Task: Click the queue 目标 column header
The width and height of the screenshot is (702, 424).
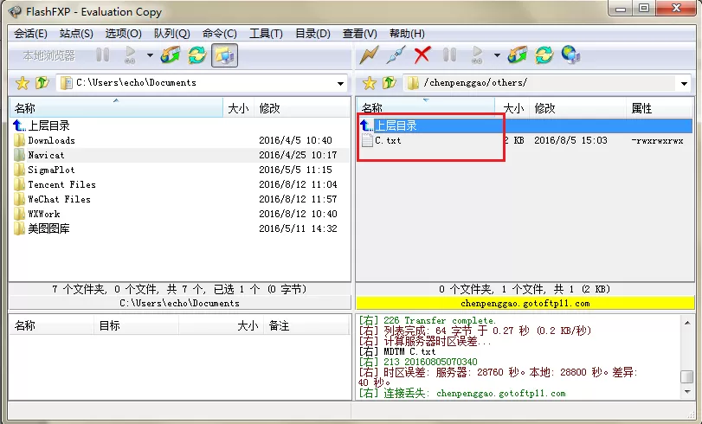Action: [x=137, y=325]
